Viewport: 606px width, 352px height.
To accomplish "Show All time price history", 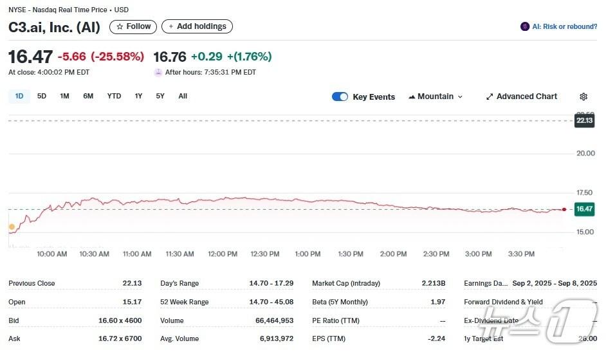I will click(x=183, y=96).
